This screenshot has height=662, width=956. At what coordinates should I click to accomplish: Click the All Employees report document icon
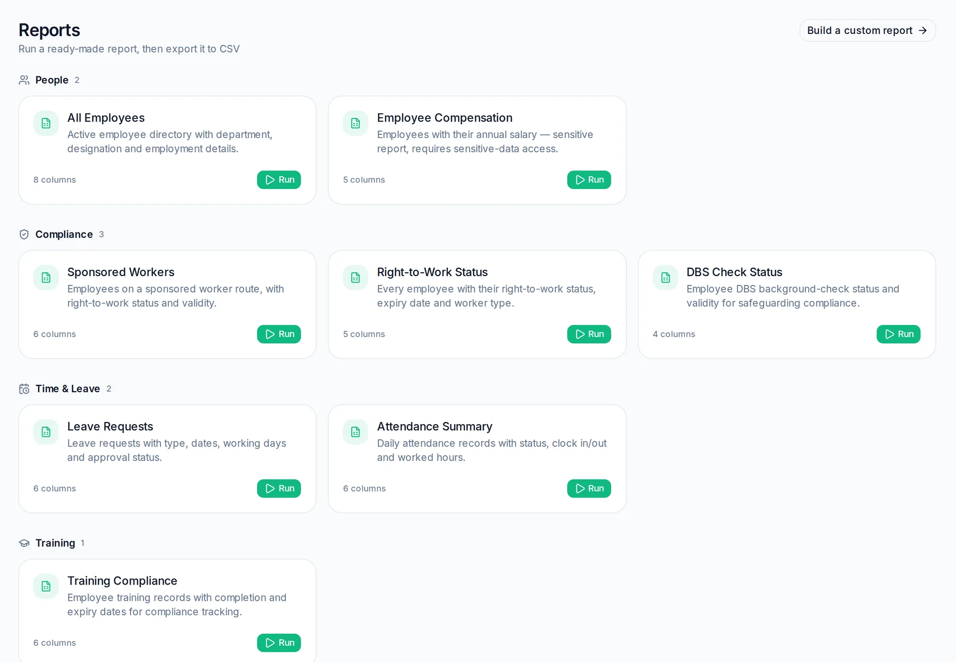46,123
